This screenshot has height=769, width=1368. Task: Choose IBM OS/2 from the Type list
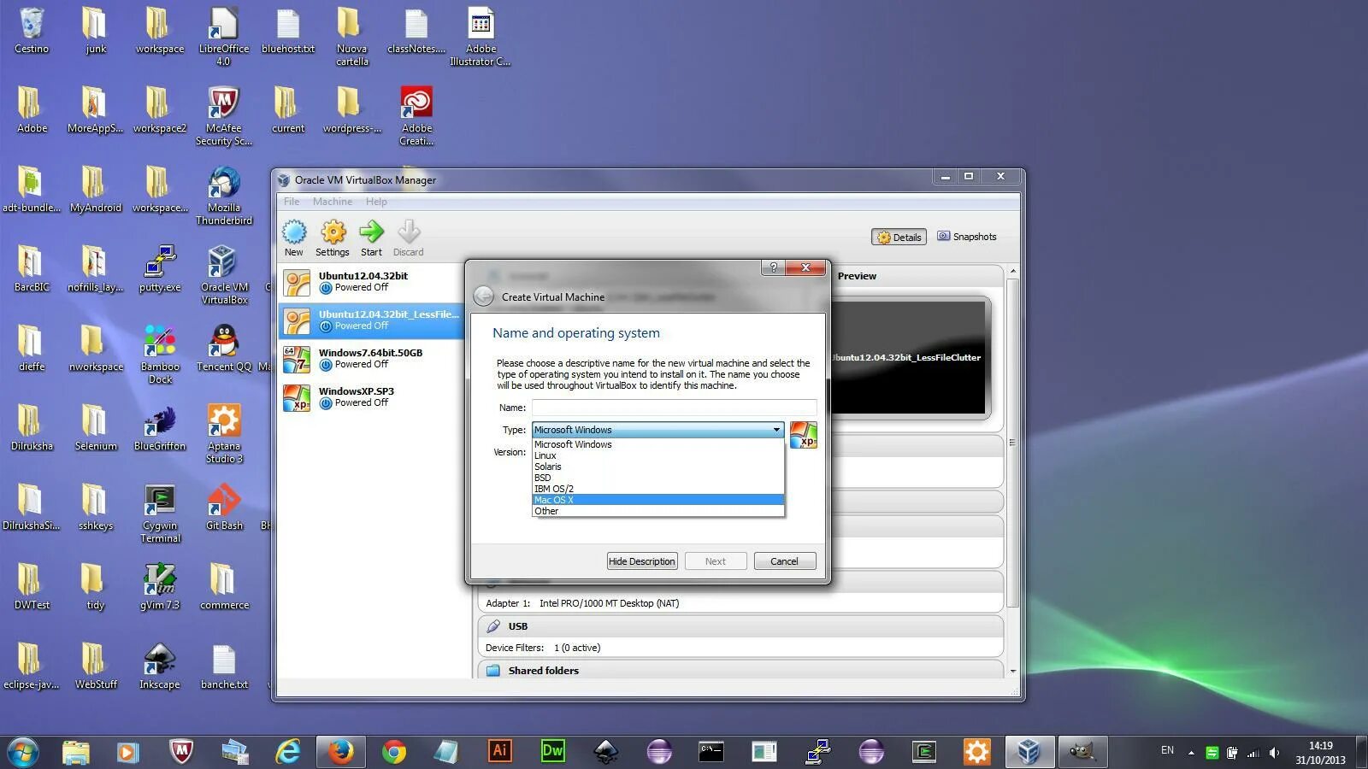pyautogui.click(x=657, y=489)
